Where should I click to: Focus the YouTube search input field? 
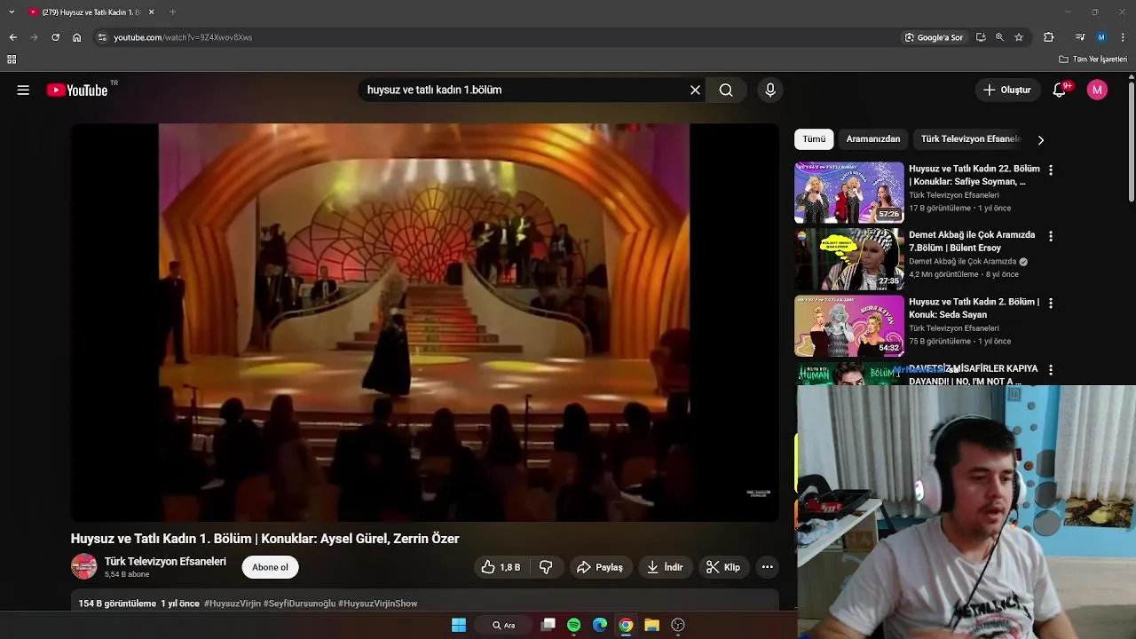[524, 90]
